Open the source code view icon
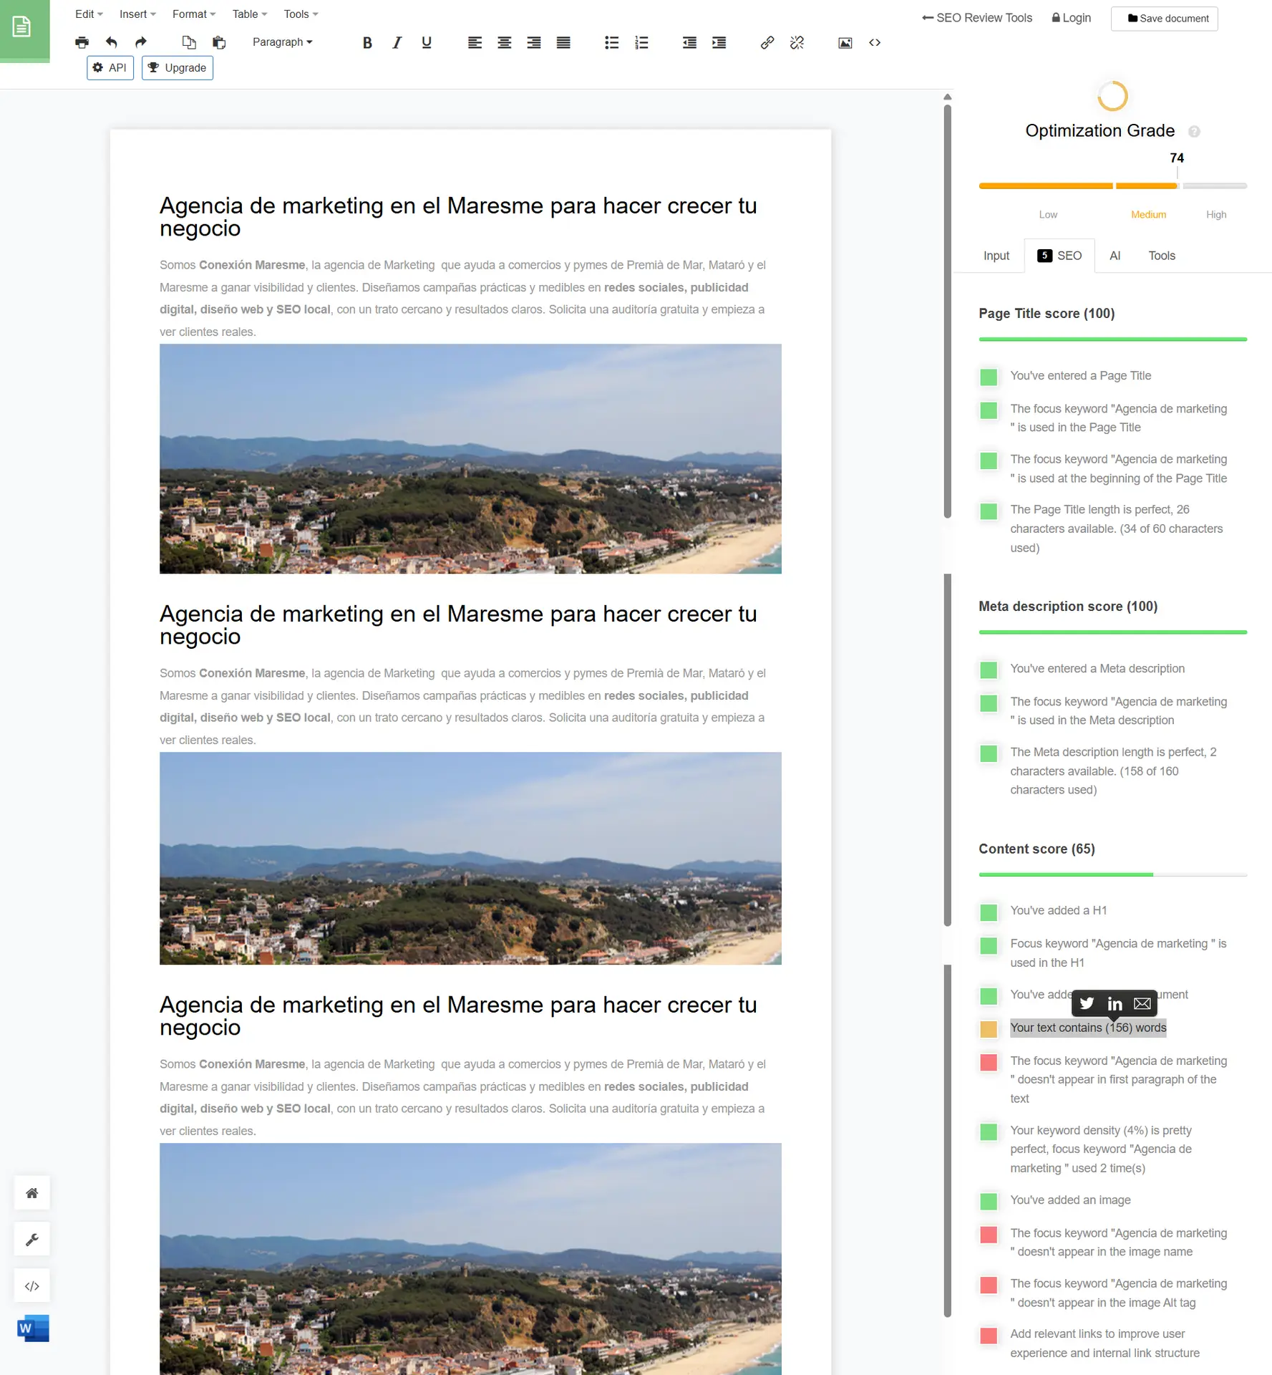This screenshot has width=1272, height=1375. pyautogui.click(x=875, y=43)
